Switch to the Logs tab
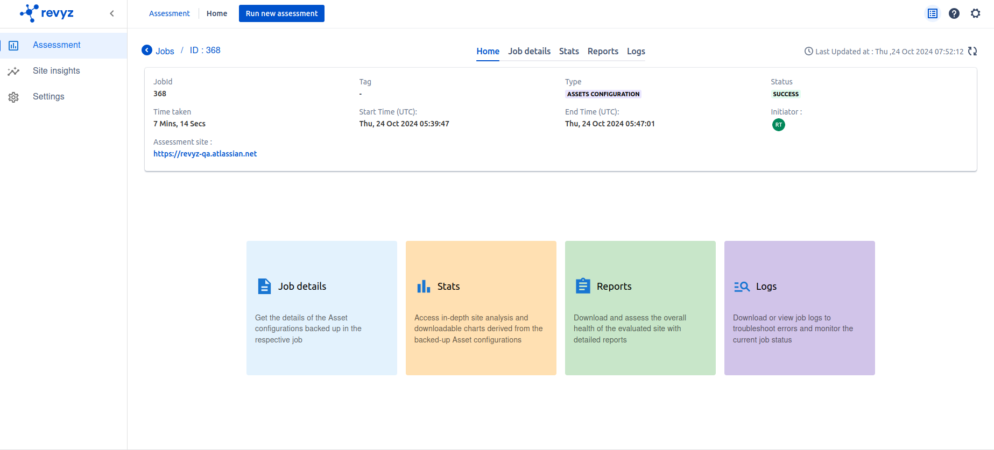 636,52
